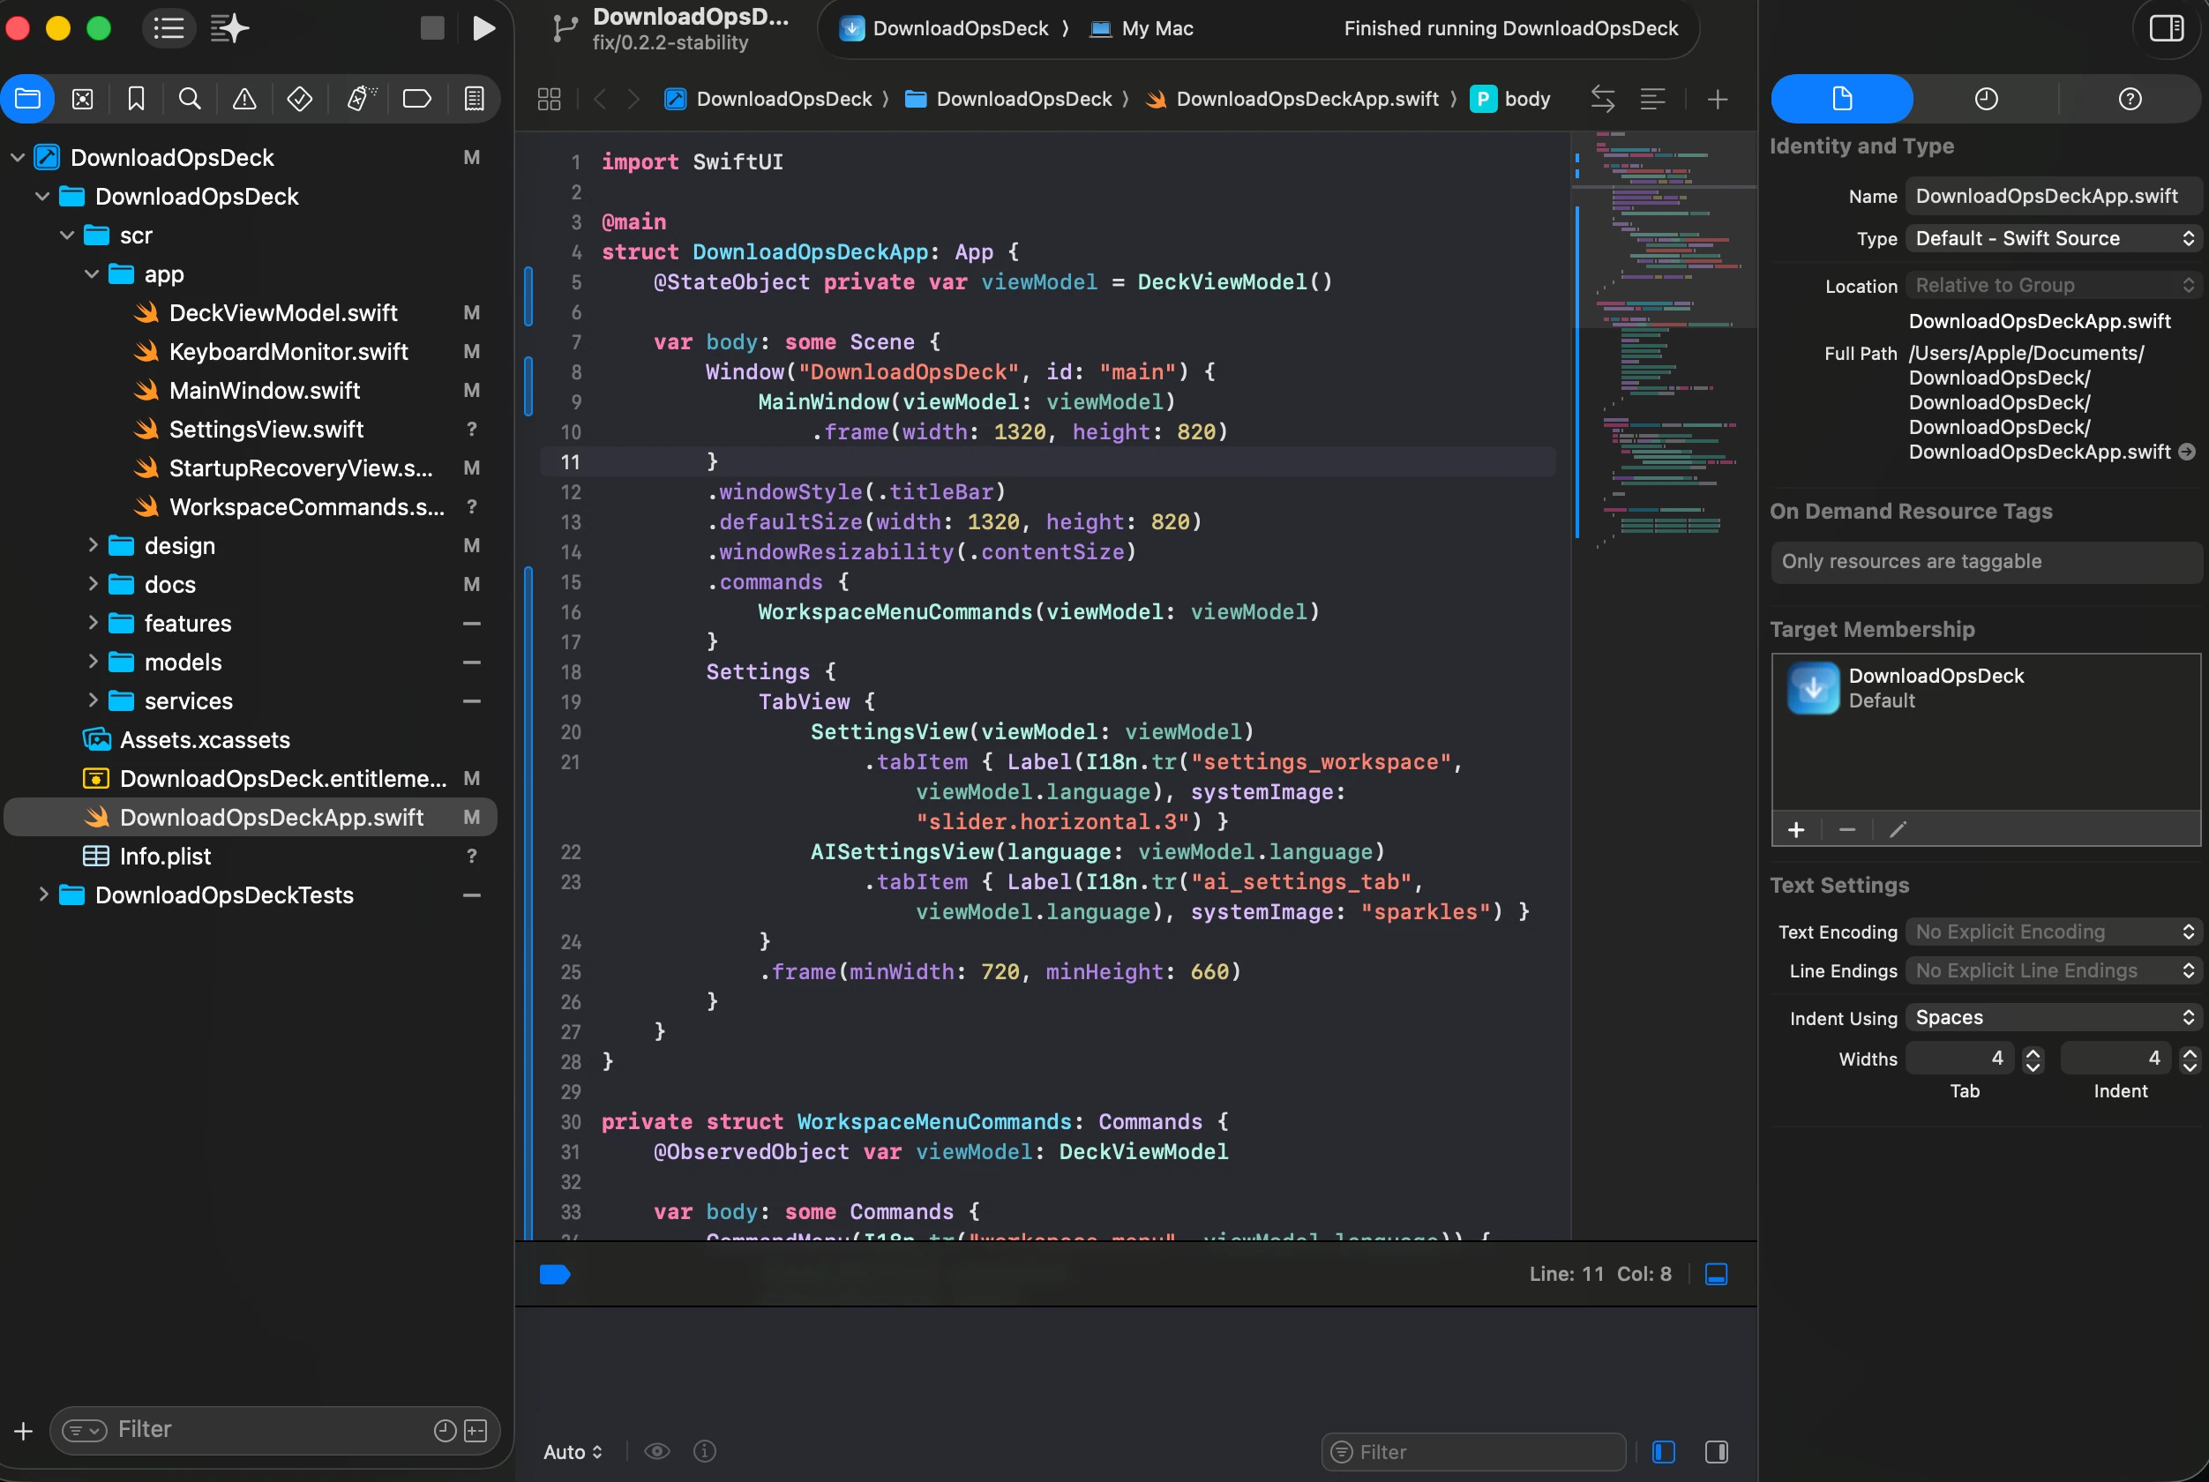The height and width of the screenshot is (1482, 2209).
Task: Show the console pane
Action: [1717, 1452]
